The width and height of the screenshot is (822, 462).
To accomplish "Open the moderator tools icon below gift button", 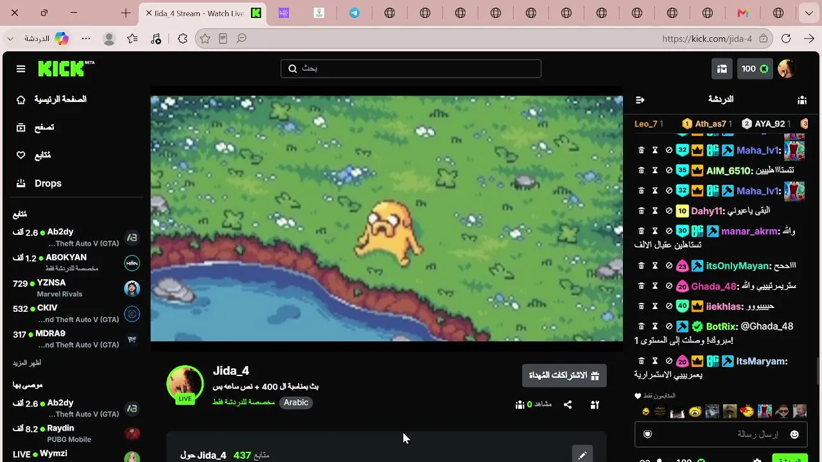I will tap(595, 404).
